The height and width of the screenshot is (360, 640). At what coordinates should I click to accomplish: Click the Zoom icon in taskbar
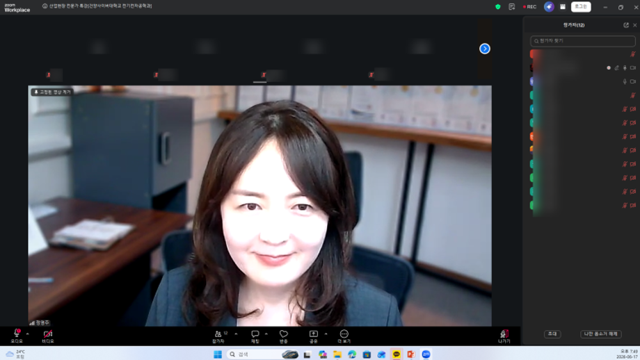tap(426, 354)
